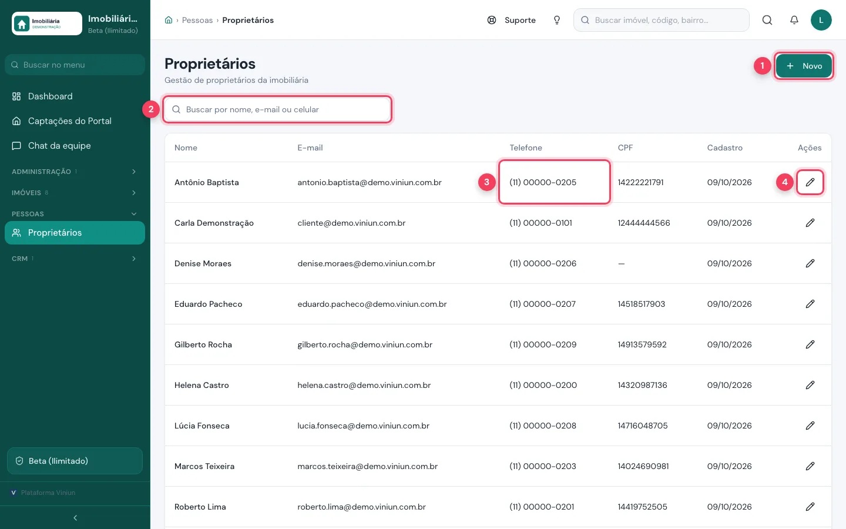The image size is (846, 529).
Task: Focus the Buscar no menu field
Action: click(75, 65)
